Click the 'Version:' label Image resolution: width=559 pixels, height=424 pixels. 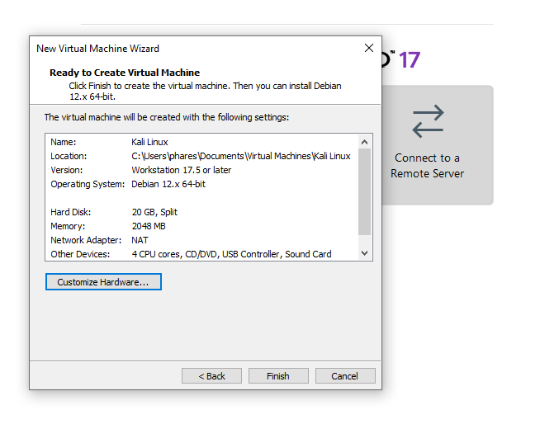pyautogui.click(x=67, y=170)
